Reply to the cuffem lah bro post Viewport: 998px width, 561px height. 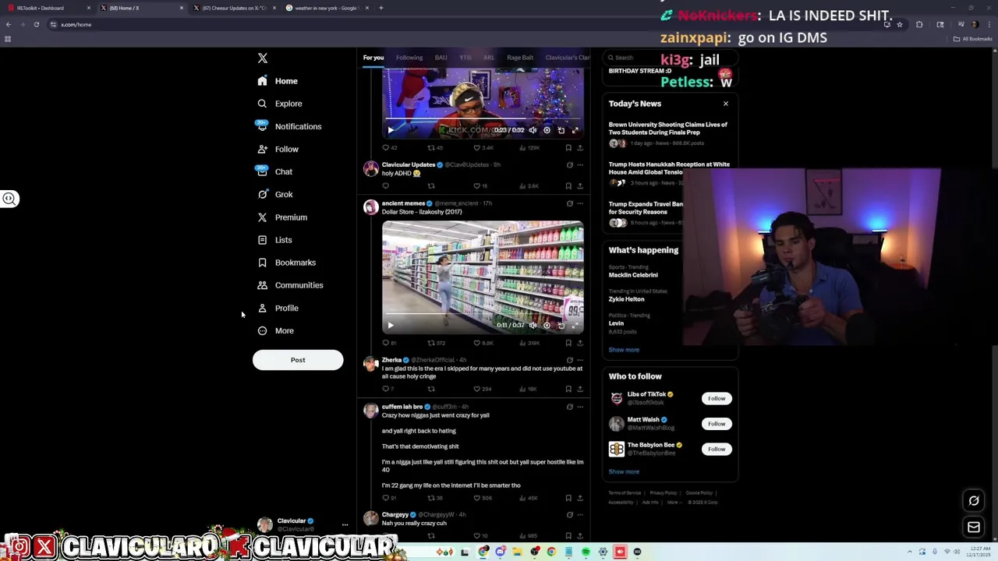click(x=385, y=498)
